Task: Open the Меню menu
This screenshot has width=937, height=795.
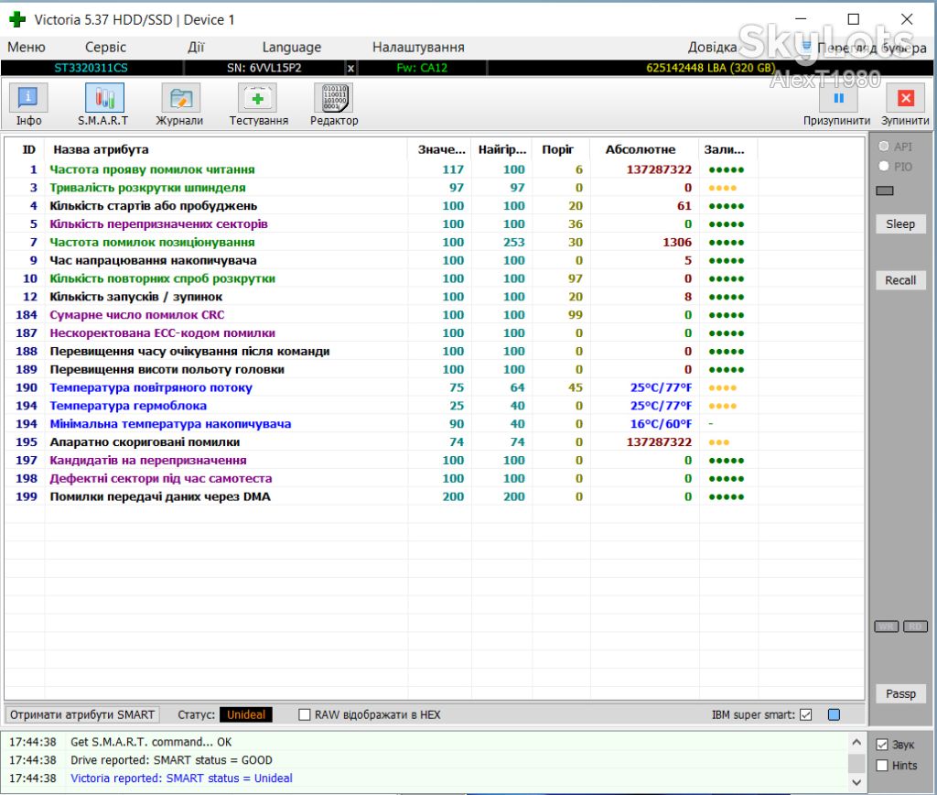Action: pos(27,48)
